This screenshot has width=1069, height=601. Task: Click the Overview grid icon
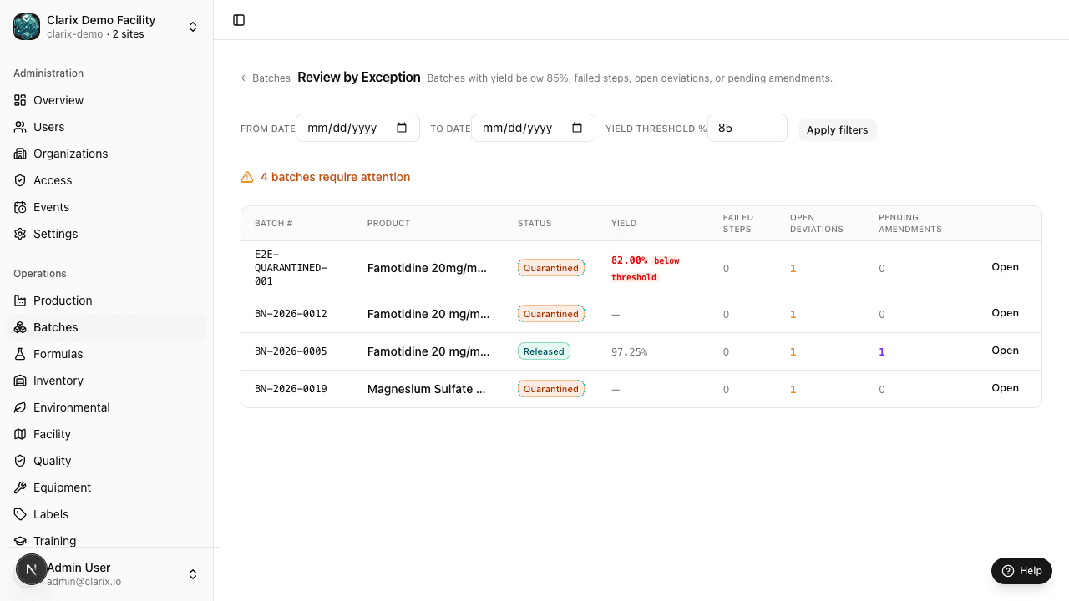(x=20, y=100)
